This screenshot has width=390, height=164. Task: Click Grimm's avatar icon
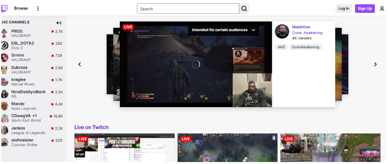click(5, 58)
